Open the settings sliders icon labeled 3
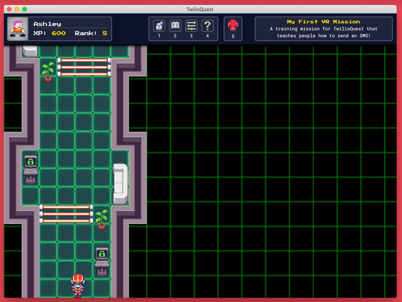This screenshot has width=402, height=302. (x=191, y=26)
